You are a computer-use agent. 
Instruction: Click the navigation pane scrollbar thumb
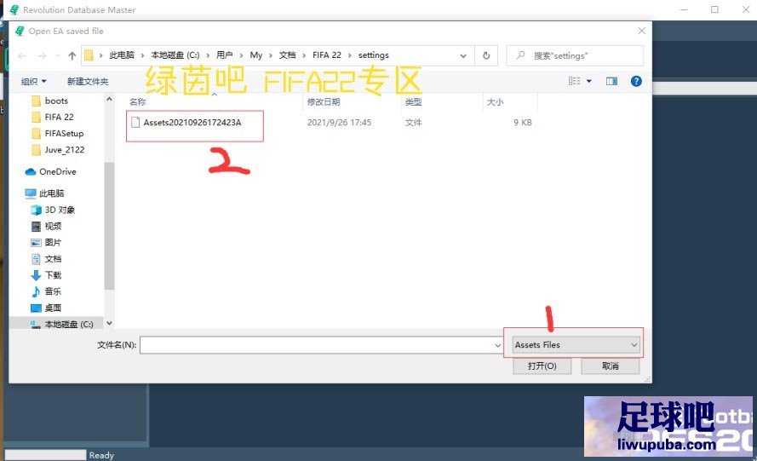coord(109,226)
